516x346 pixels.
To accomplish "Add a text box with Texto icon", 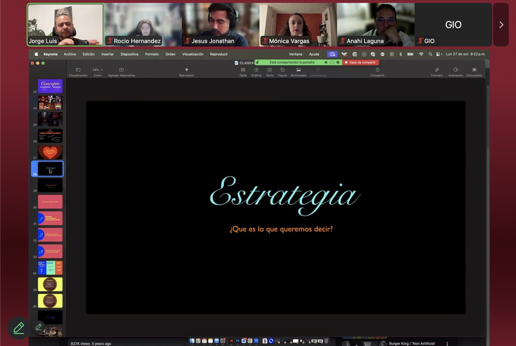I will tap(270, 70).
